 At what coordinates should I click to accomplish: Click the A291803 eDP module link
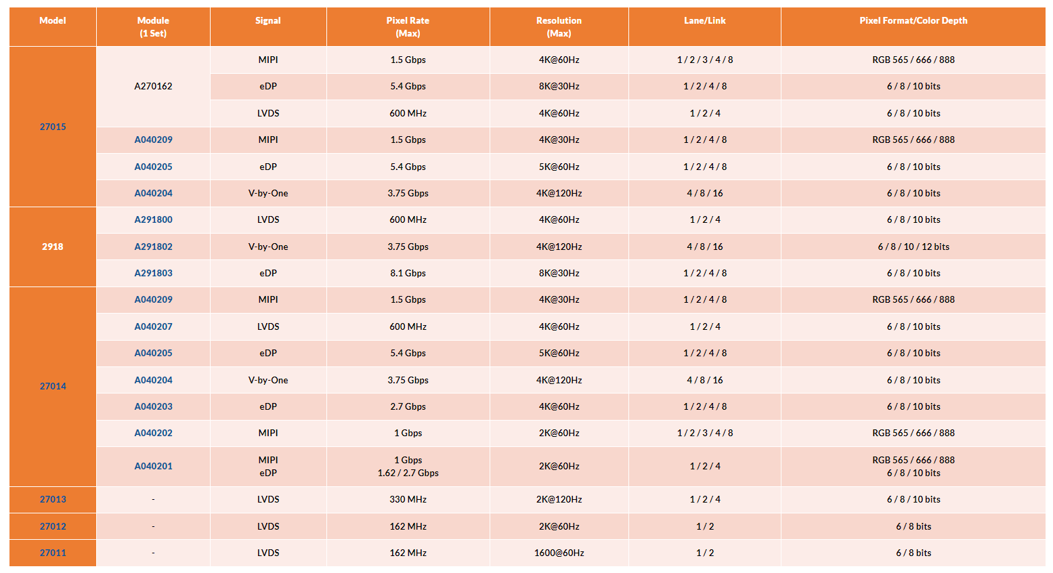(153, 273)
